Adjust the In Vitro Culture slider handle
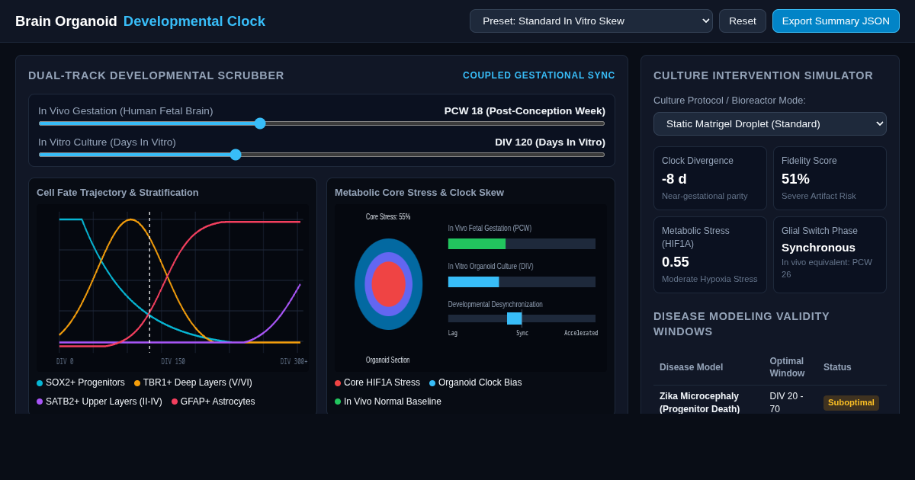The width and height of the screenshot is (915, 480). 236,155
